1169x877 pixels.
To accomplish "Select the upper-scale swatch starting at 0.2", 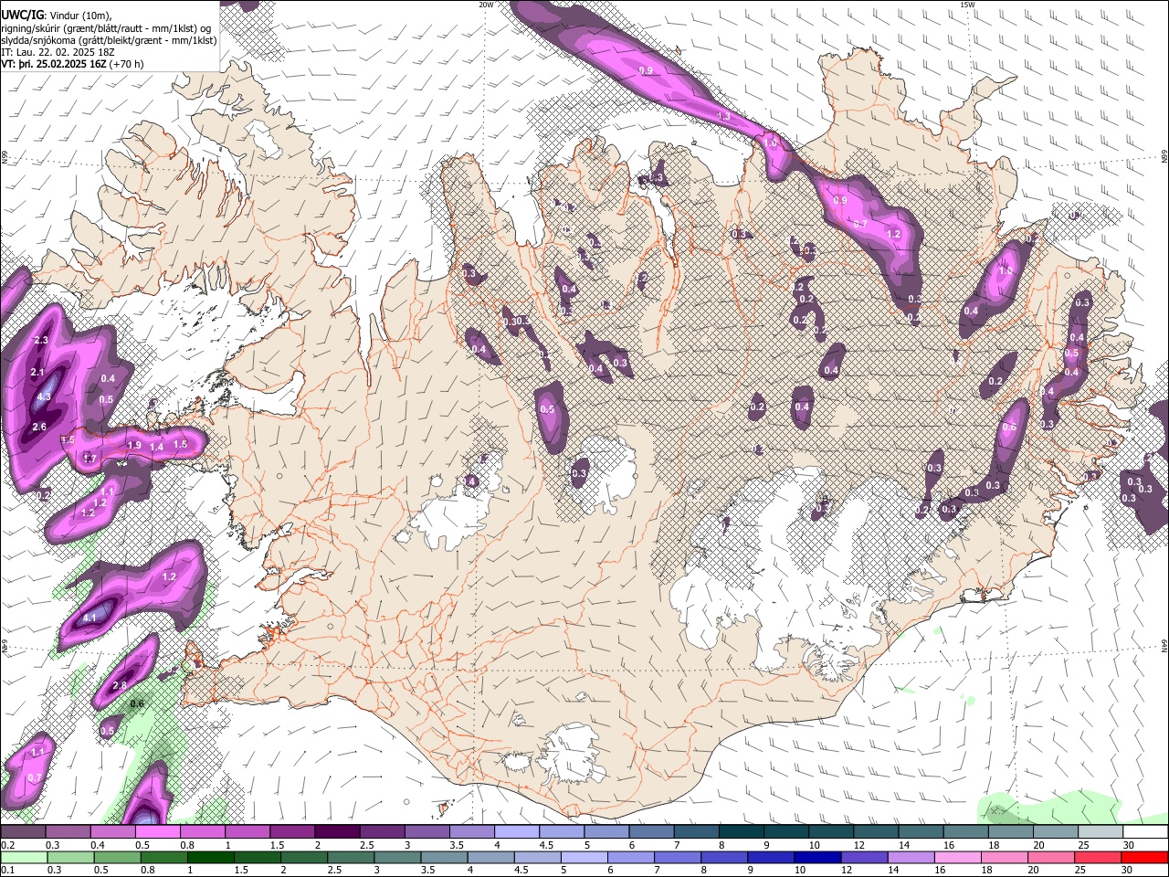I will tap(23, 832).
